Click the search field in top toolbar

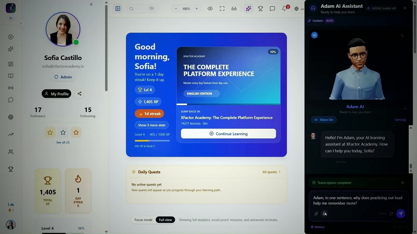142,9
